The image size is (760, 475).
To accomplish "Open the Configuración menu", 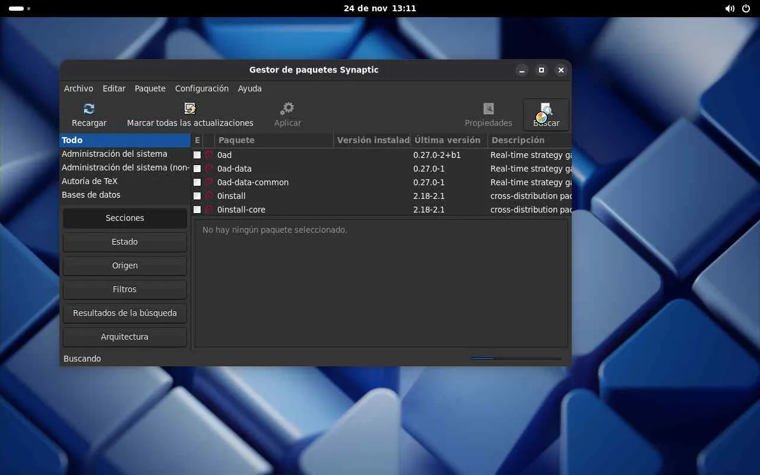I will [202, 88].
